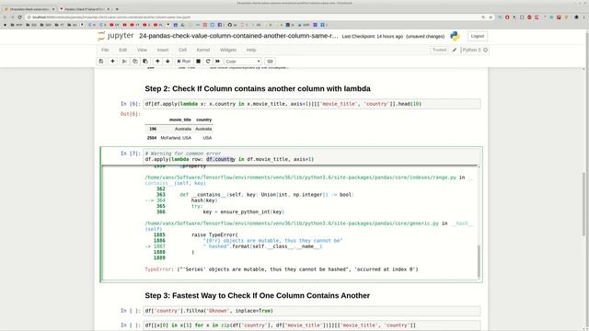The height and width of the screenshot is (331, 589).
Task: Click the TypeError message line
Action: tap(282, 269)
